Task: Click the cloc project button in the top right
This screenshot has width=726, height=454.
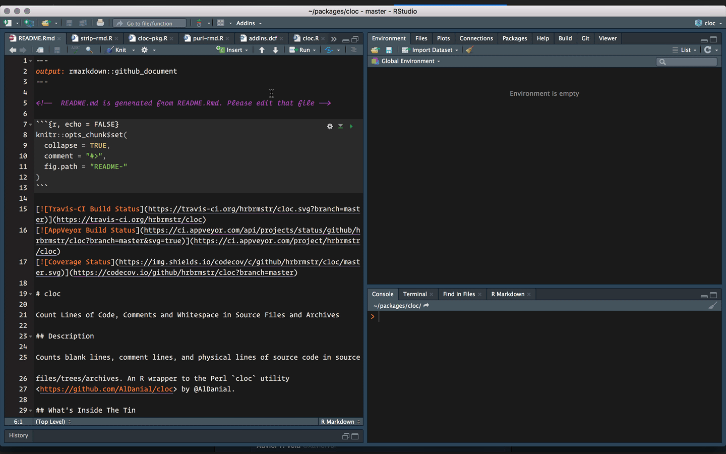Action: tap(706, 23)
